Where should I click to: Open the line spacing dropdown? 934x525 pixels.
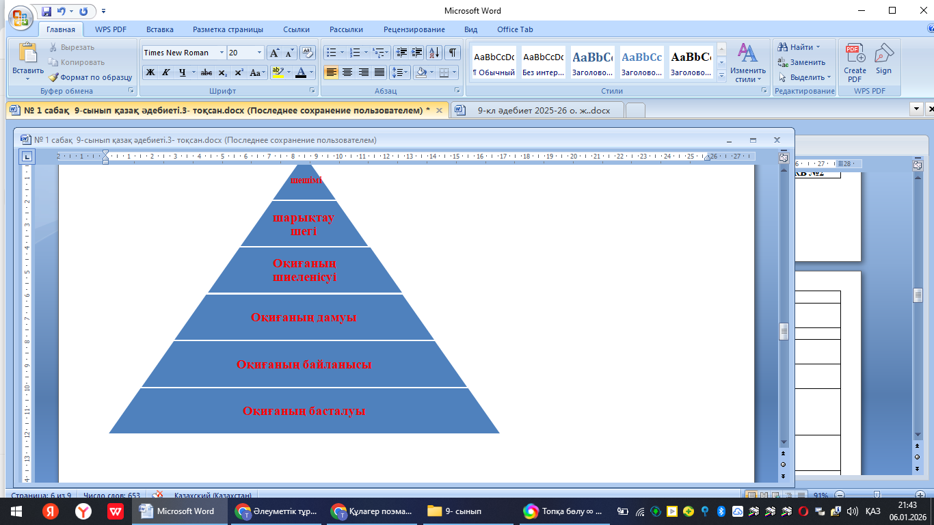(400, 72)
